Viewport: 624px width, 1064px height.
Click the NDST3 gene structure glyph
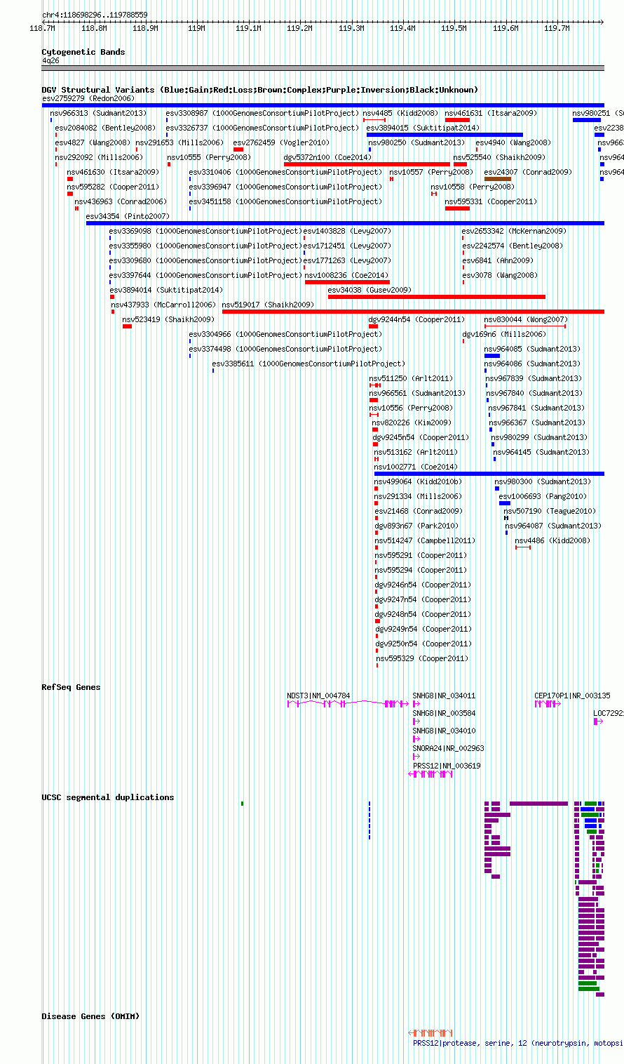click(349, 703)
